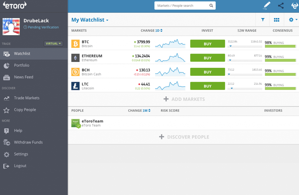Open Withdraw Funds page

28,142
